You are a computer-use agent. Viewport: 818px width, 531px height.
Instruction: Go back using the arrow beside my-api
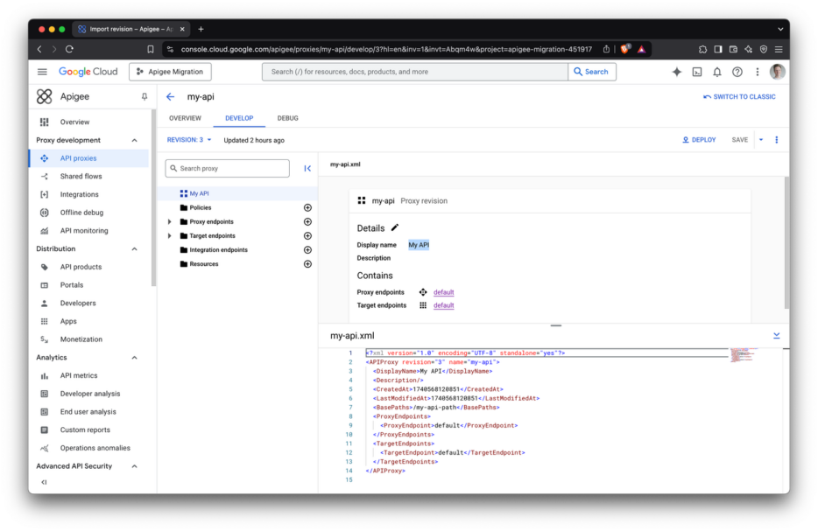tap(171, 97)
